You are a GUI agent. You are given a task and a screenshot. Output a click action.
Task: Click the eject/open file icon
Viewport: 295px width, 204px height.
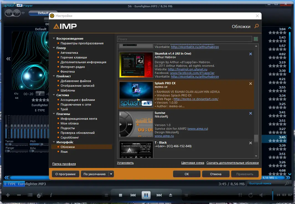[x=170, y=195]
